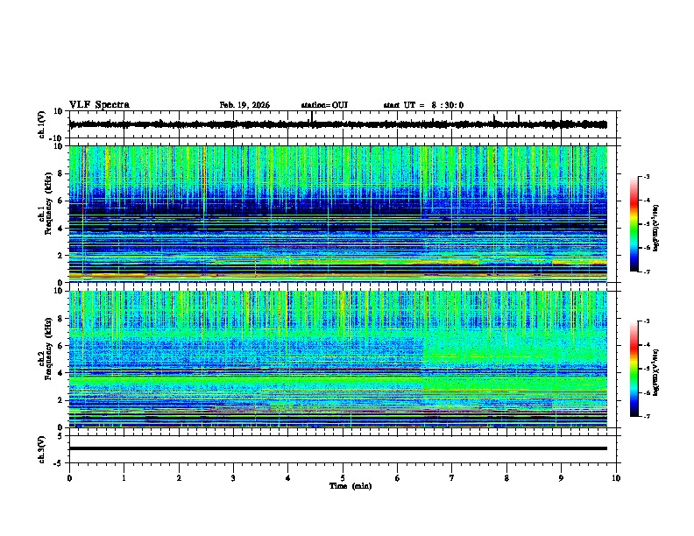This screenshot has height=536, width=694.
Task: Click the "ch.3(V)" axis label
Action: pyautogui.click(x=42, y=449)
